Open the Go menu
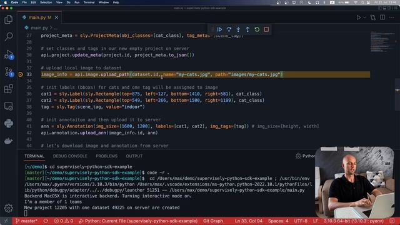400x225 pixels. click(x=68, y=2)
